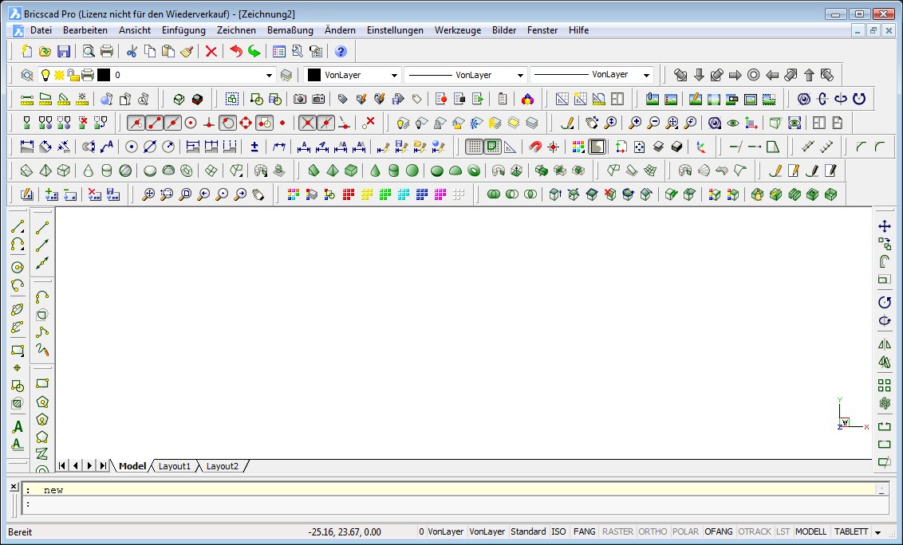Toggle OTRACK in status bar

755,531
